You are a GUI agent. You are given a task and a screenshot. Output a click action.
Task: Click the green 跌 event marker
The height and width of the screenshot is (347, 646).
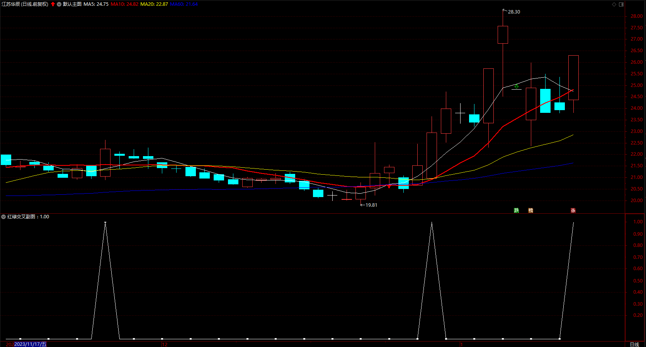click(x=517, y=210)
